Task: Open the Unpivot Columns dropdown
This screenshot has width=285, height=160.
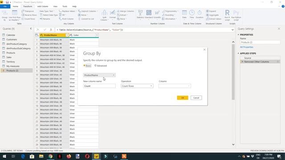Action: [x=88, y=11]
